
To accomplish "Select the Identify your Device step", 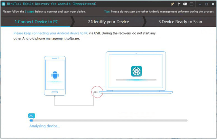I will pos(109,22).
